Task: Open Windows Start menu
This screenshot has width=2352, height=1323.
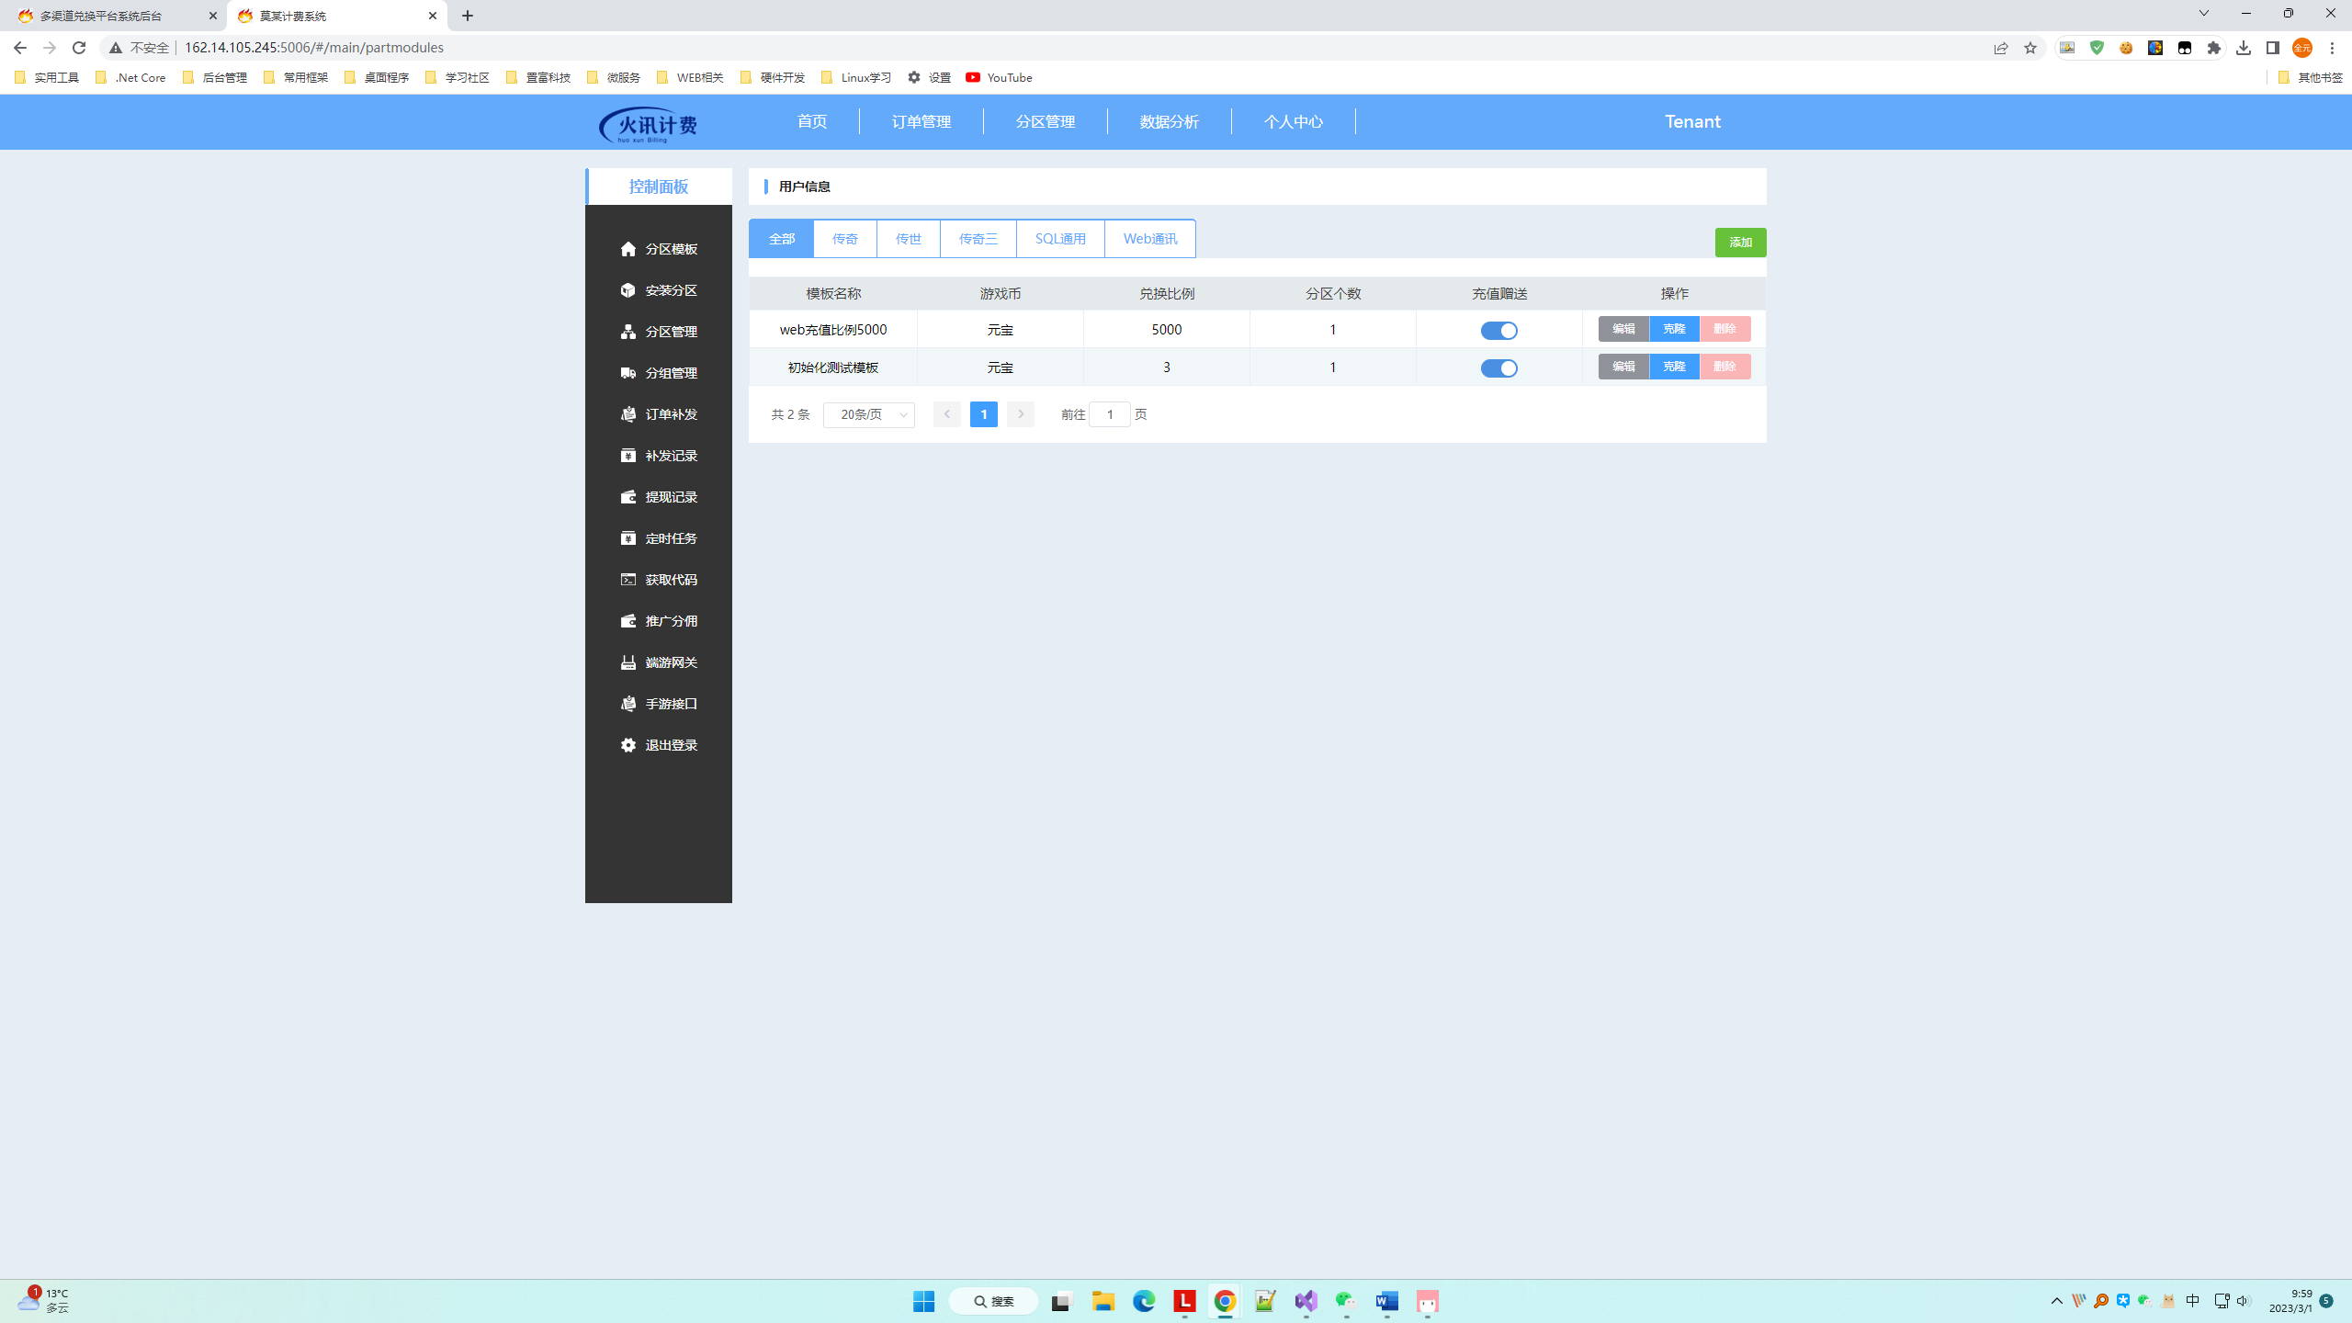Action: [923, 1301]
